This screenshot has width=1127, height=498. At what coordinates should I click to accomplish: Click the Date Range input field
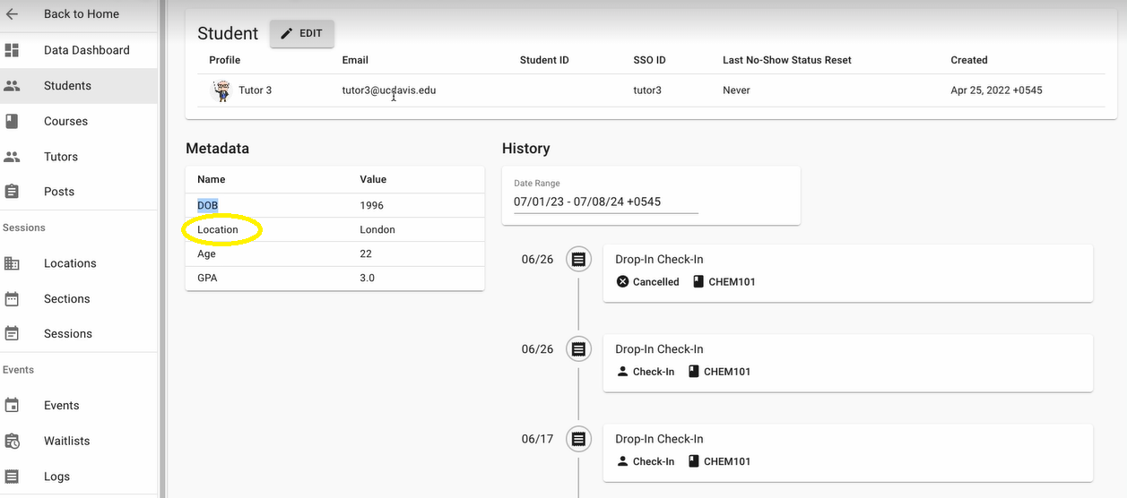(x=605, y=202)
